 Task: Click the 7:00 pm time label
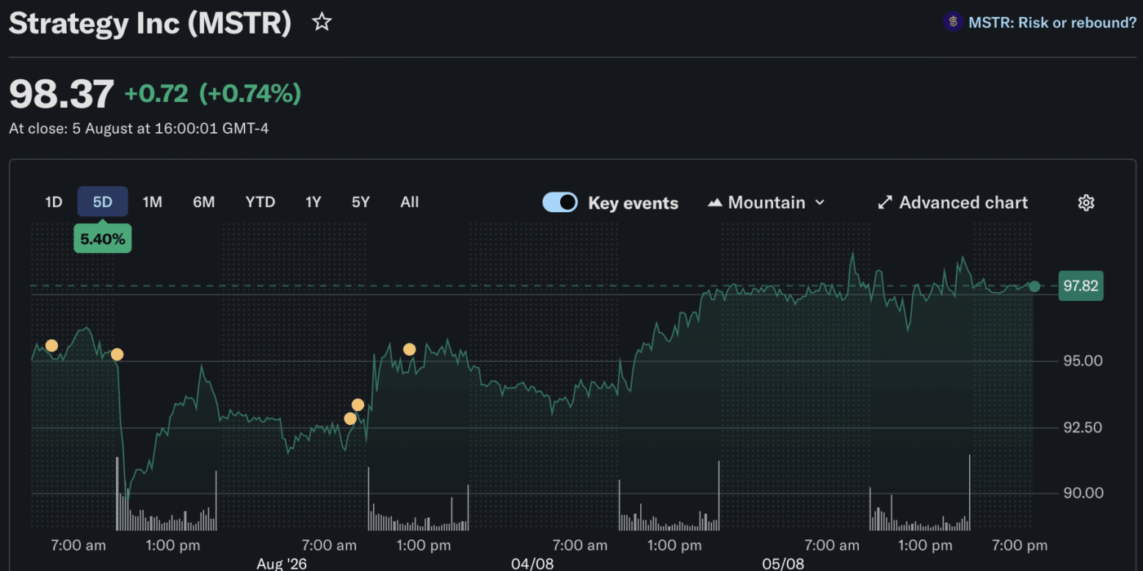(x=1020, y=546)
